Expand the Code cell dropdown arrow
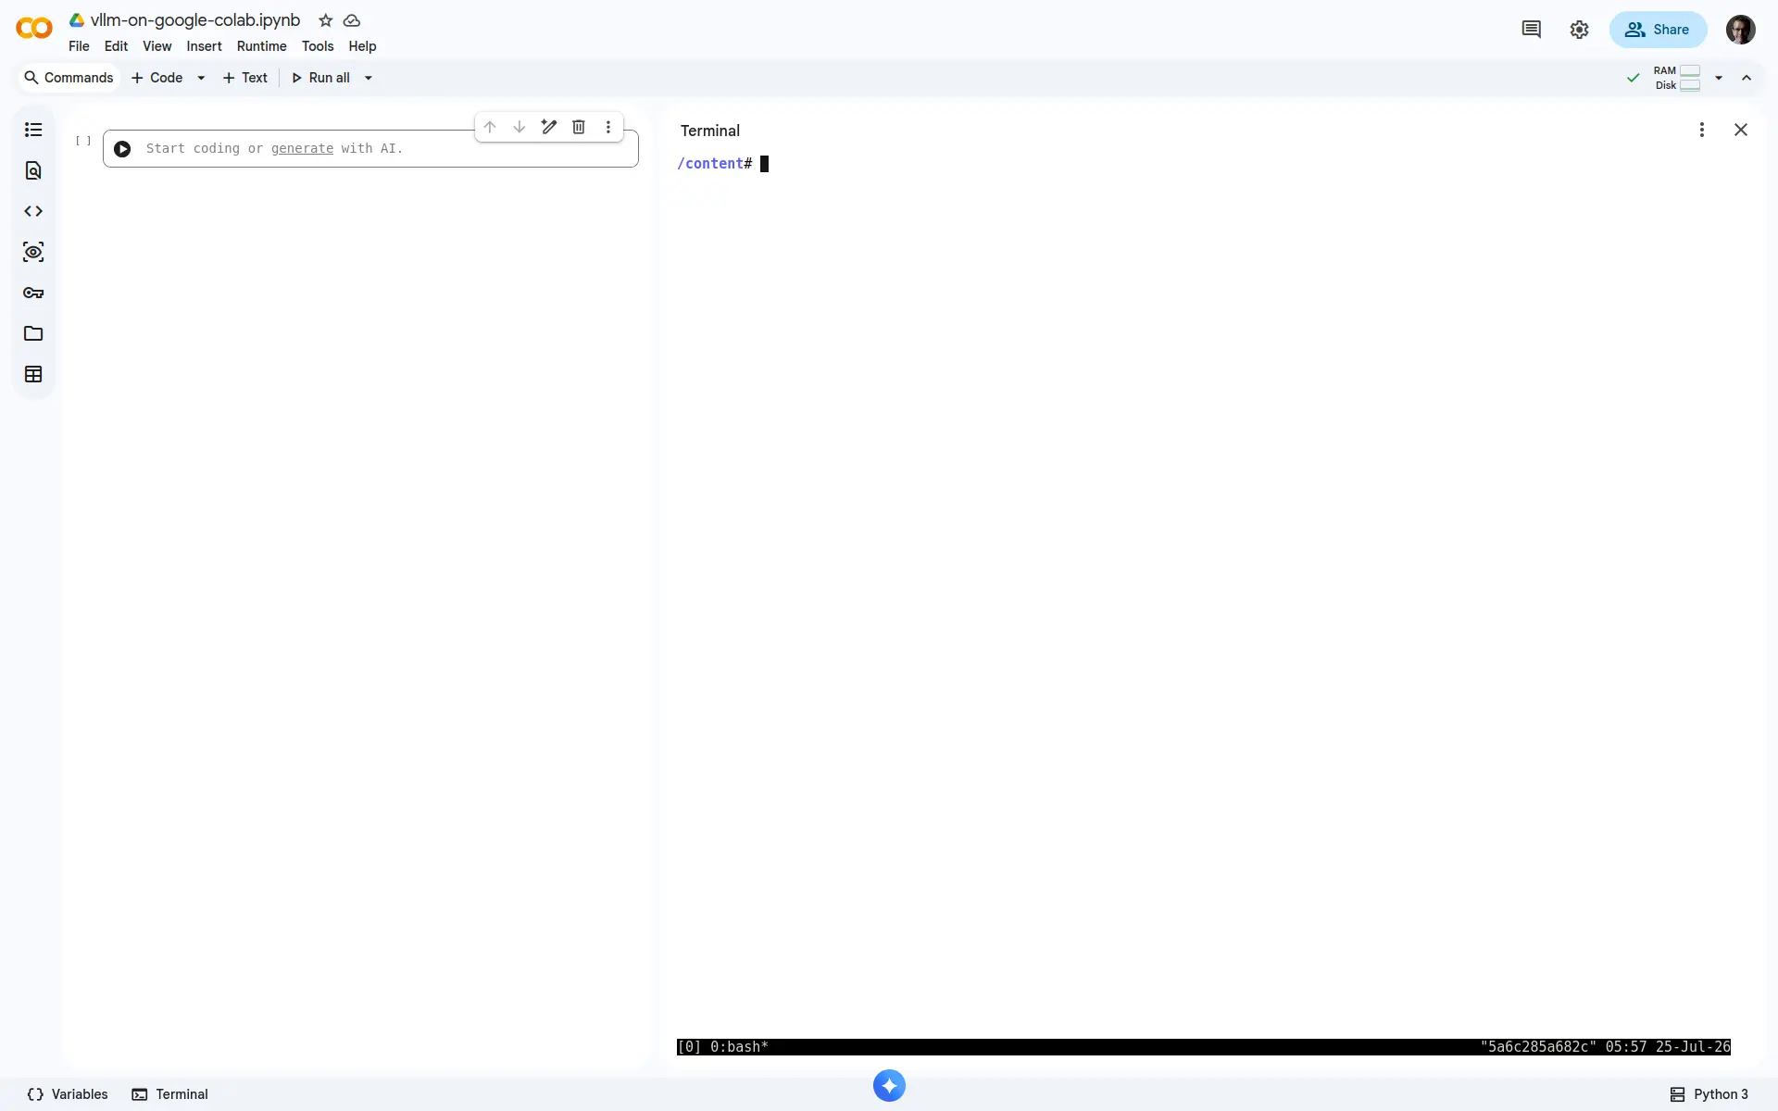 coord(201,78)
